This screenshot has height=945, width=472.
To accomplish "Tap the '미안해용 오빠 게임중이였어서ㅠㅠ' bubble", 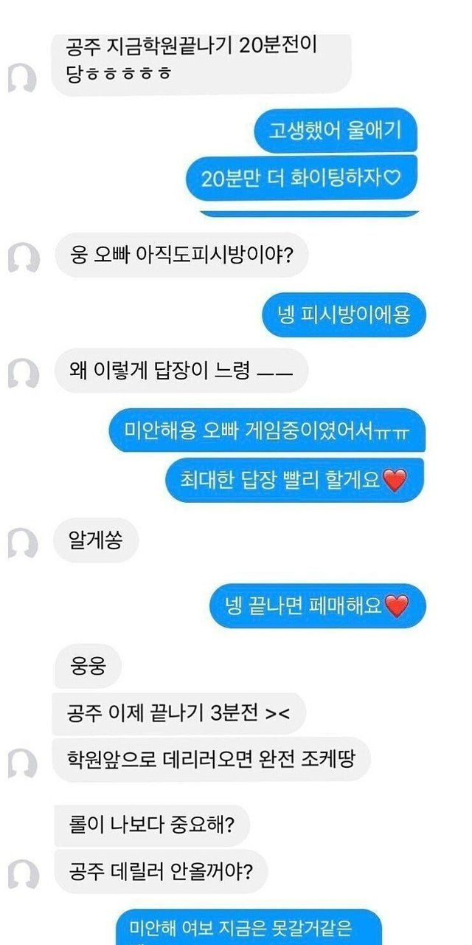I will click(267, 430).
